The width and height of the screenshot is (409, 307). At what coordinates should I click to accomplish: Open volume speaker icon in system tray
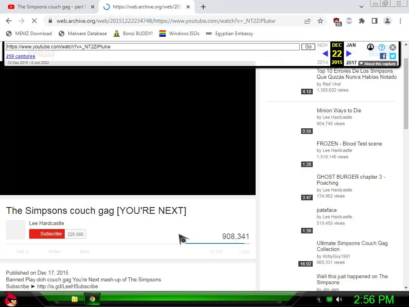[339, 299]
